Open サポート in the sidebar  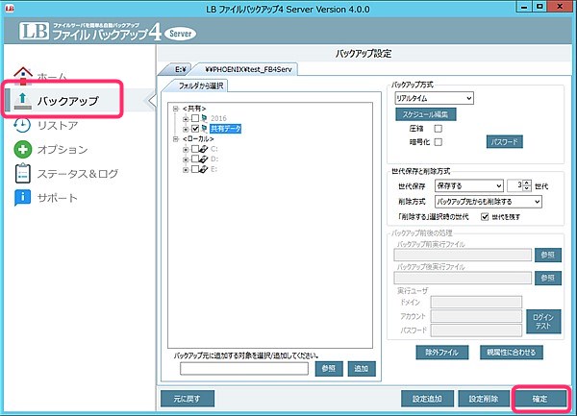[58, 198]
